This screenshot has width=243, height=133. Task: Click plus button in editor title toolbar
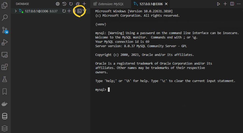(225, 4)
